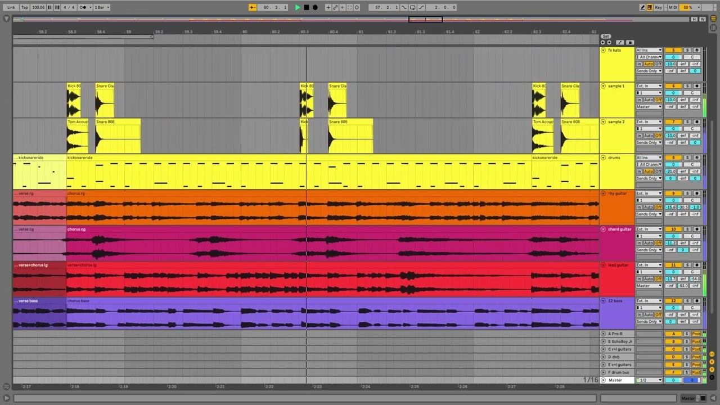Click the 4 / 4 time signature field

tap(69, 7)
